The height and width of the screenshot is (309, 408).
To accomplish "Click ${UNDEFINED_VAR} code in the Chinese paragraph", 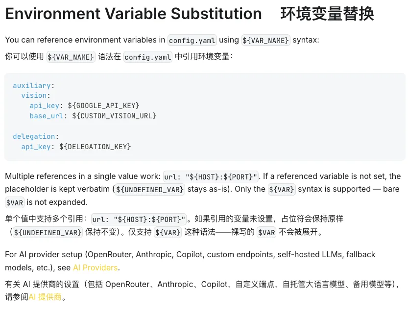I will pyautogui.click(x=47, y=233).
